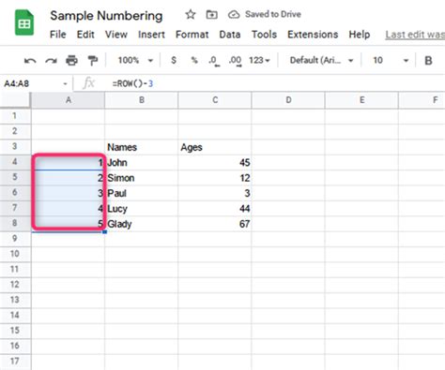Select row 3 header
Image resolution: width=445 pixels, height=370 pixels.
click(15, 146)
